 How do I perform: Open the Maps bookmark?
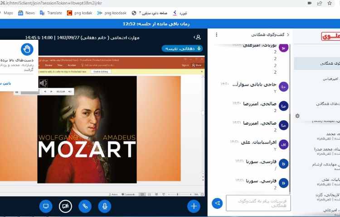tap(8, 13)
